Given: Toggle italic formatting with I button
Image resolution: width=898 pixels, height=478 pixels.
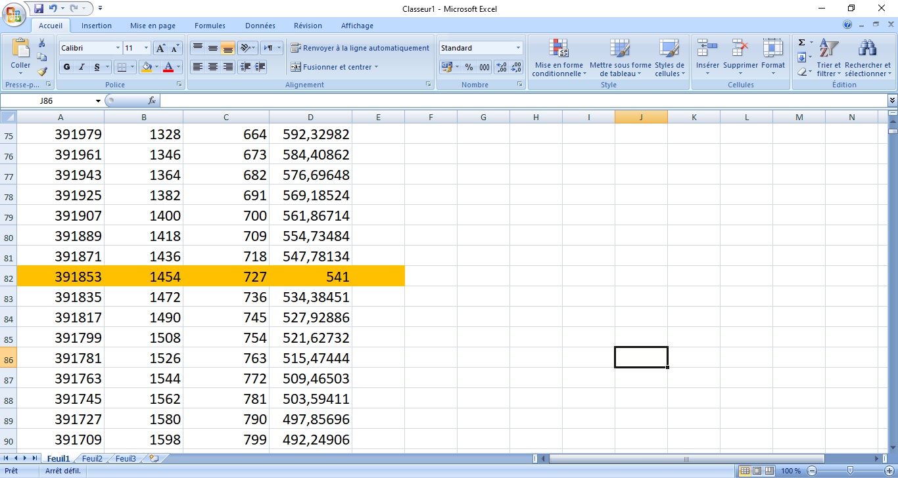Looking at the screenshot, I should (x=82, y=67).
